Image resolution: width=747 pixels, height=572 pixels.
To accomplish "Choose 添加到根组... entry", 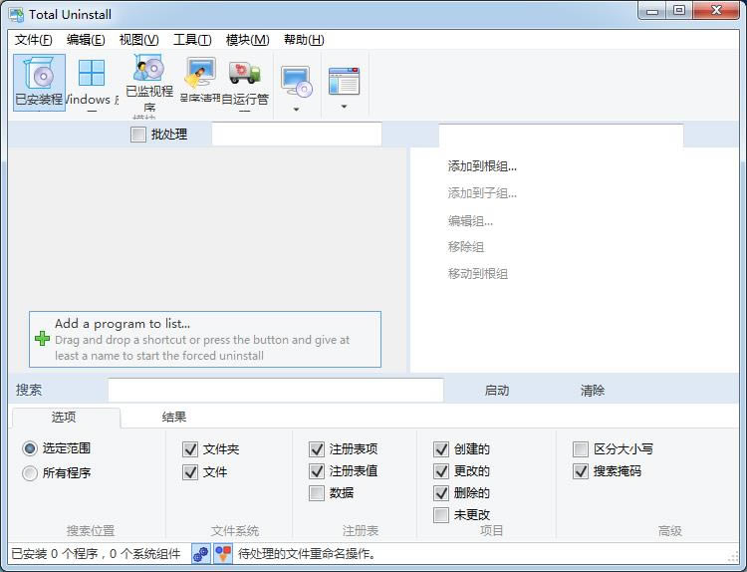I will pyautogui.click(x=482, y=166).
